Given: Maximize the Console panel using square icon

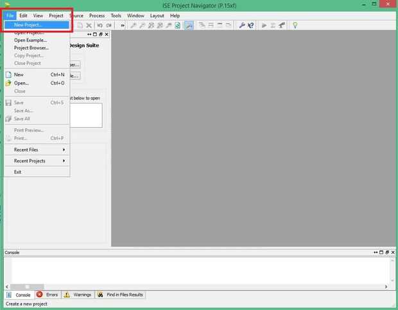Looking at the screenshot, I should (381, 252).
